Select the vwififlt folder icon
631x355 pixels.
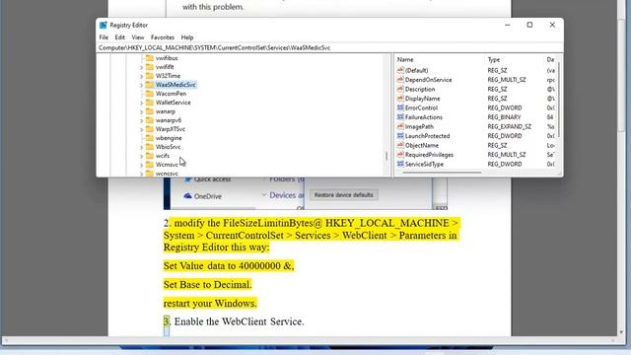tap(149, 67)
